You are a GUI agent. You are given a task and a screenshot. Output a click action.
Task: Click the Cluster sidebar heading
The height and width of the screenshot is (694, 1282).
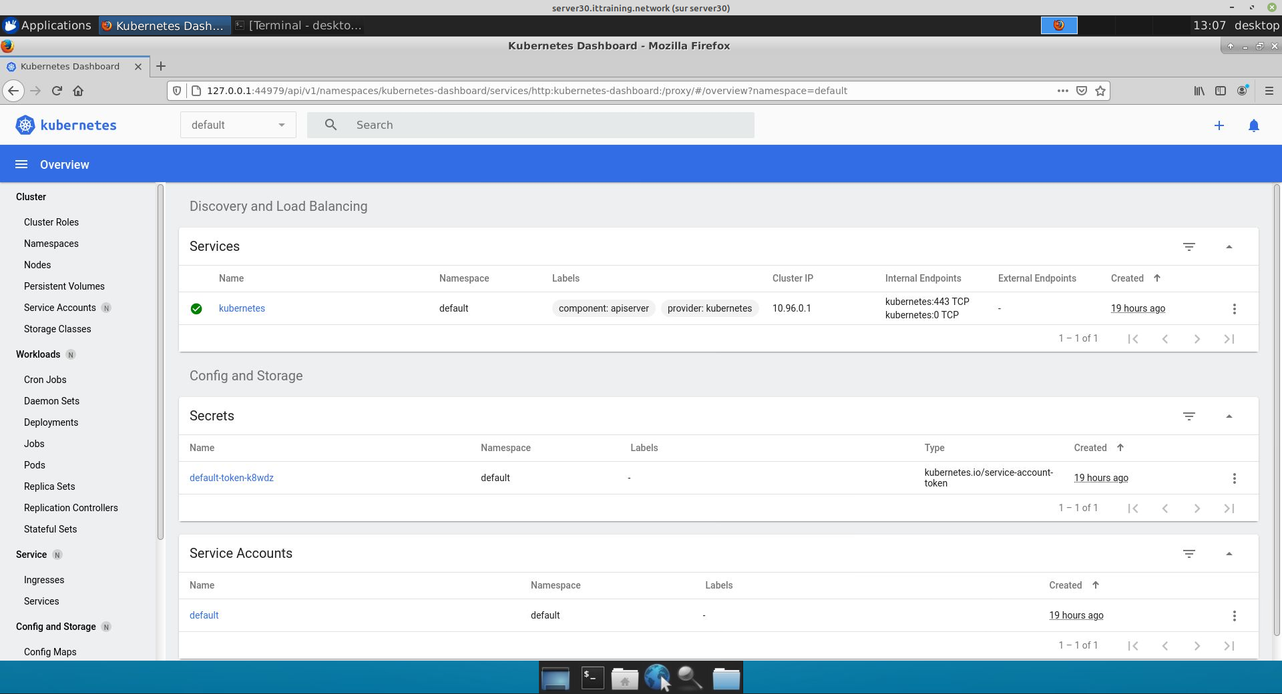[31, 197]
